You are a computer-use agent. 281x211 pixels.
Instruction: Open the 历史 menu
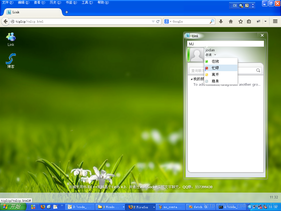coord(55,2)
